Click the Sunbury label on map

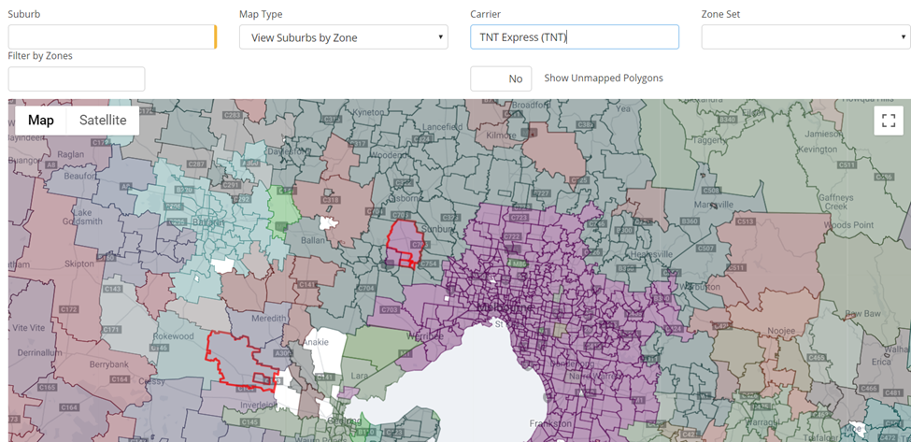pos(437,229)
